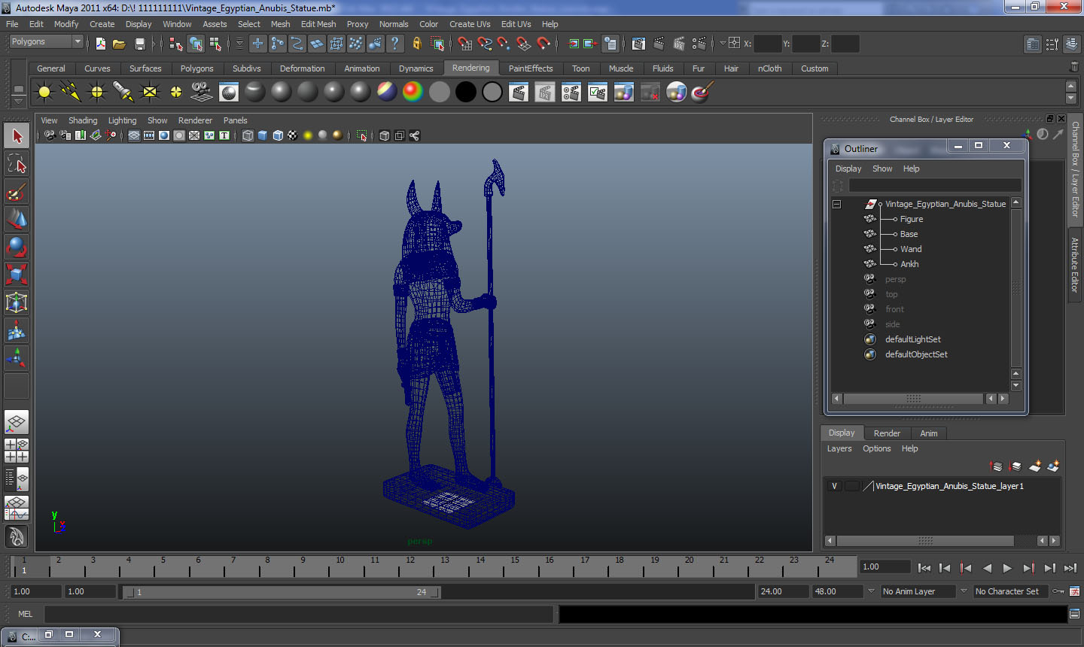The height and width of the screenshot is (647, 1084).
Task: Create a spot light from shelf
Action: click(x=123, y=93)
